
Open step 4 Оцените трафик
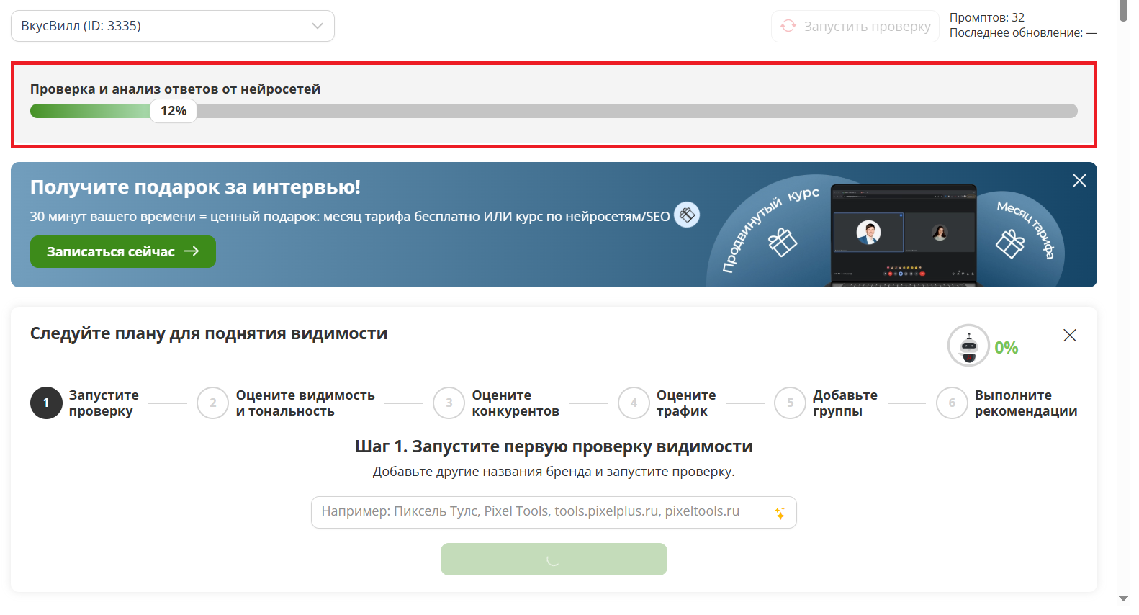(x=634, y=403)
